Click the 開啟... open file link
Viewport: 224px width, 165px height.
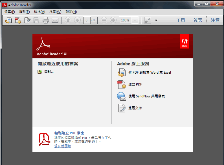pyautogui.click(x=49, y=72)
